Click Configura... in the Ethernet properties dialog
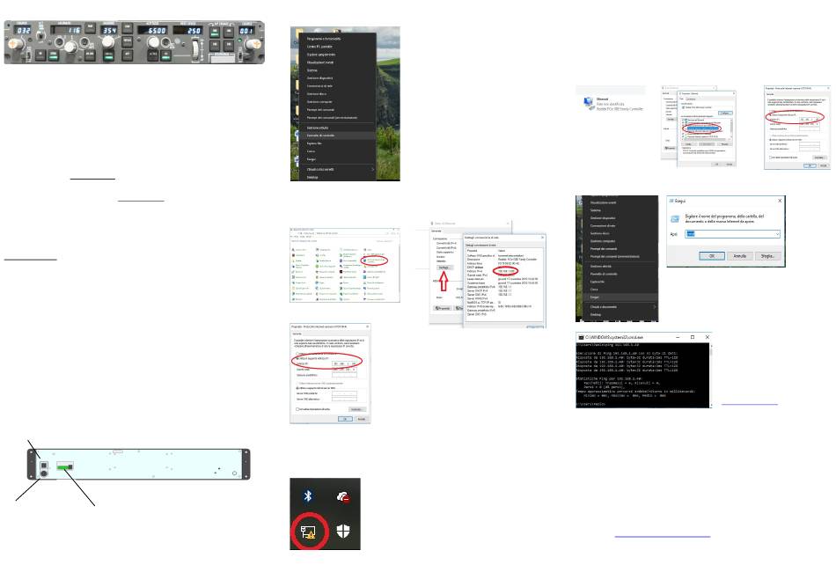The image size is (836, 587). 725,113
